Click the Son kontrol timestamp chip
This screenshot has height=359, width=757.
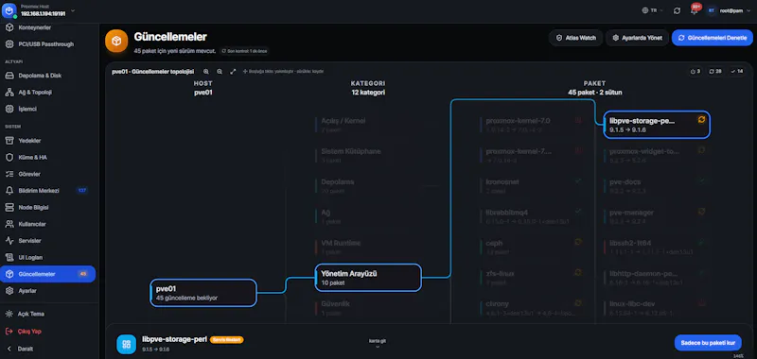pyautogui.click(x=244, y=51)
